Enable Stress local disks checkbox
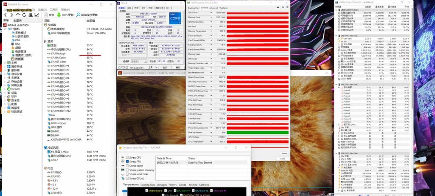 (x=127, y=174)
